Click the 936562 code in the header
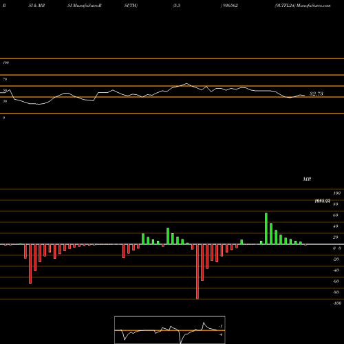 pyautogui.click(x=230, y=6)
